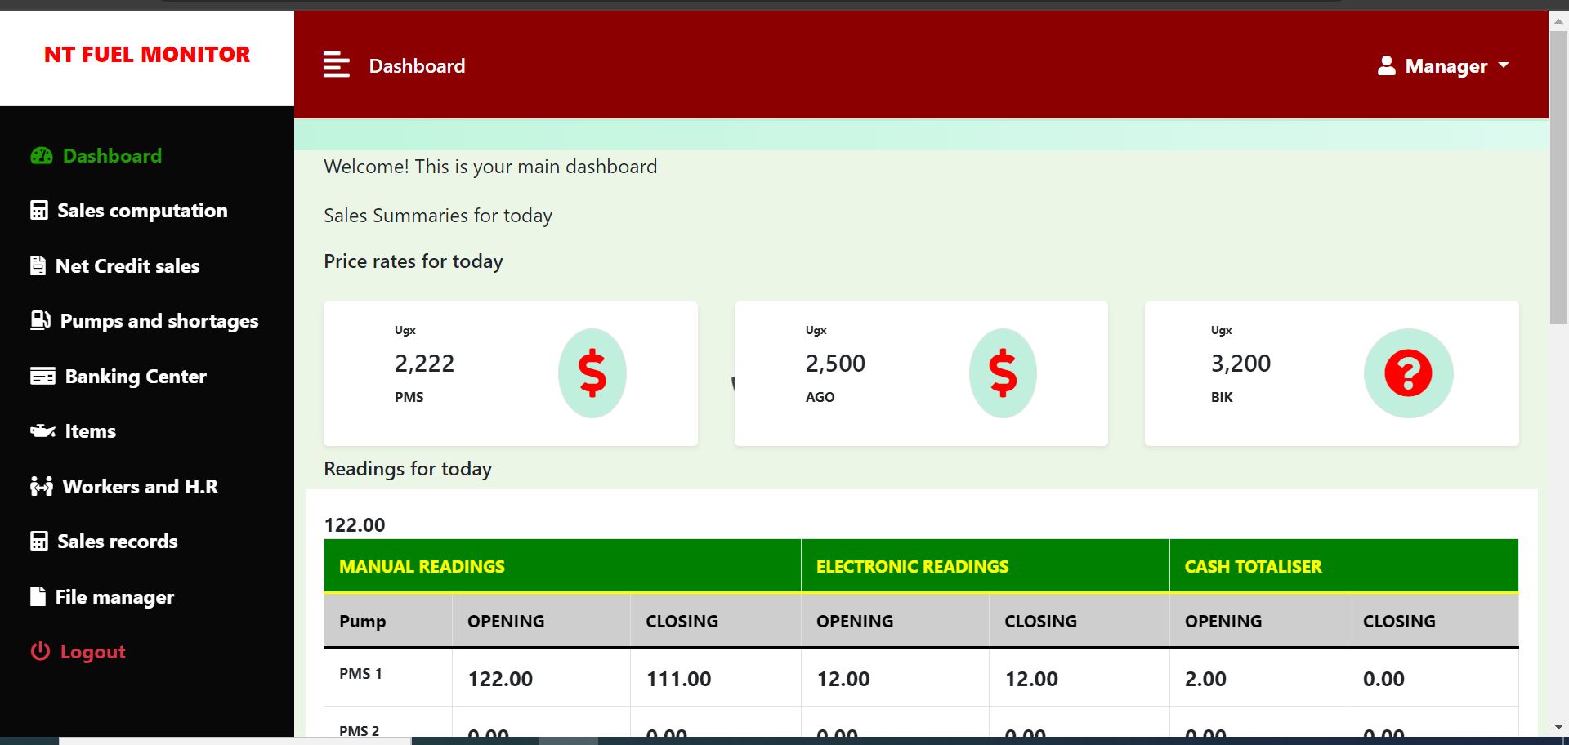The height and width of the screenshot is (745, 1569).
Task: Click the page vertical scrollbar down arrow
Action: pyautogui.click(x=1558, y=726)
